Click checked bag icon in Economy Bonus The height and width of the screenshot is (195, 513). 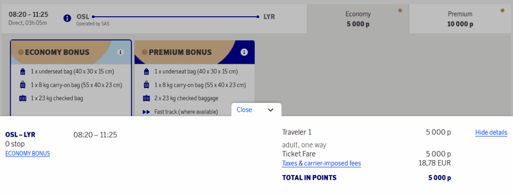coord(23,98)
